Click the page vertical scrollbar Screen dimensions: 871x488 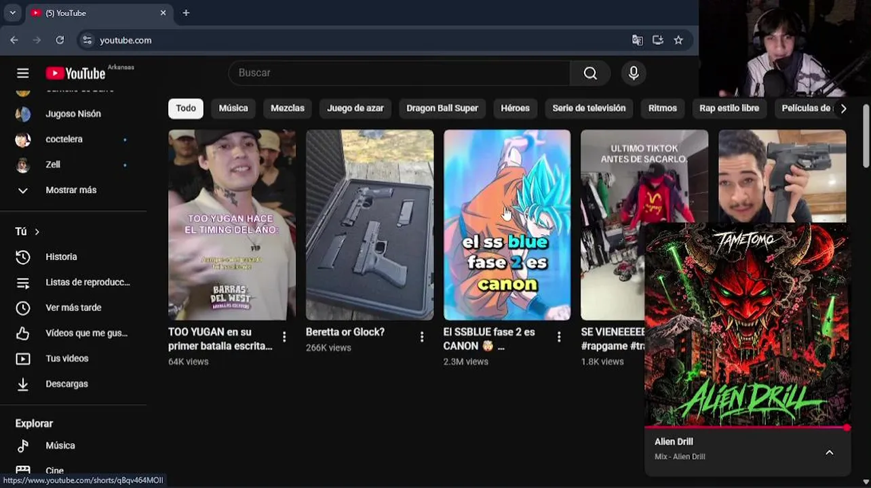pyautogui.click(x=866, y=136)
